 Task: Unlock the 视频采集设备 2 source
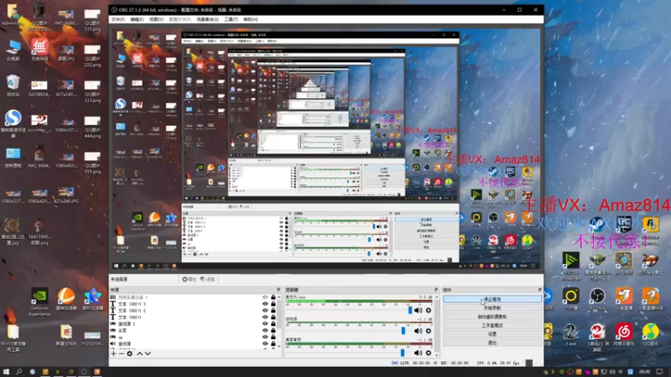(x=273, y=297)
